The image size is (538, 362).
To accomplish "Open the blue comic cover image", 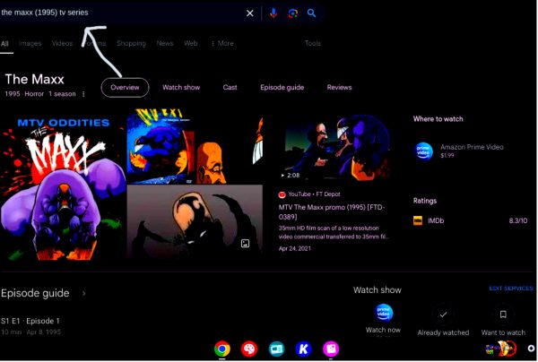I will pos(161,146).
